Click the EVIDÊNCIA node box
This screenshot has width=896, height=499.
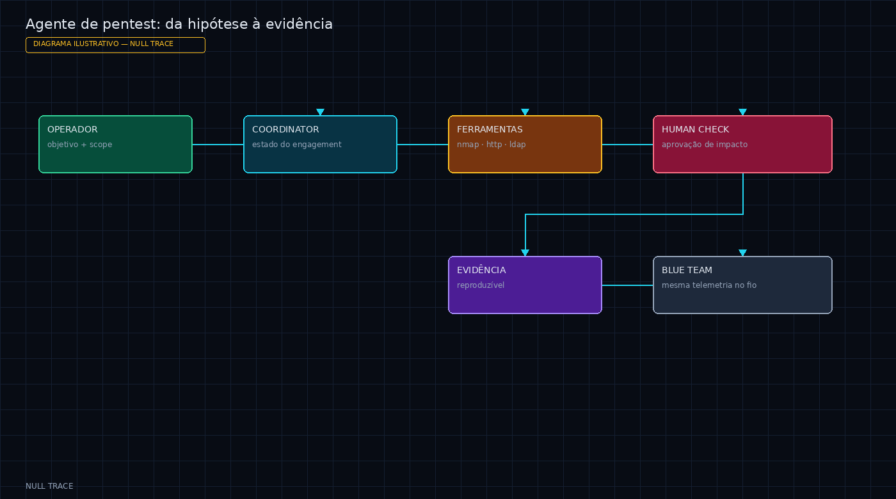525,285
